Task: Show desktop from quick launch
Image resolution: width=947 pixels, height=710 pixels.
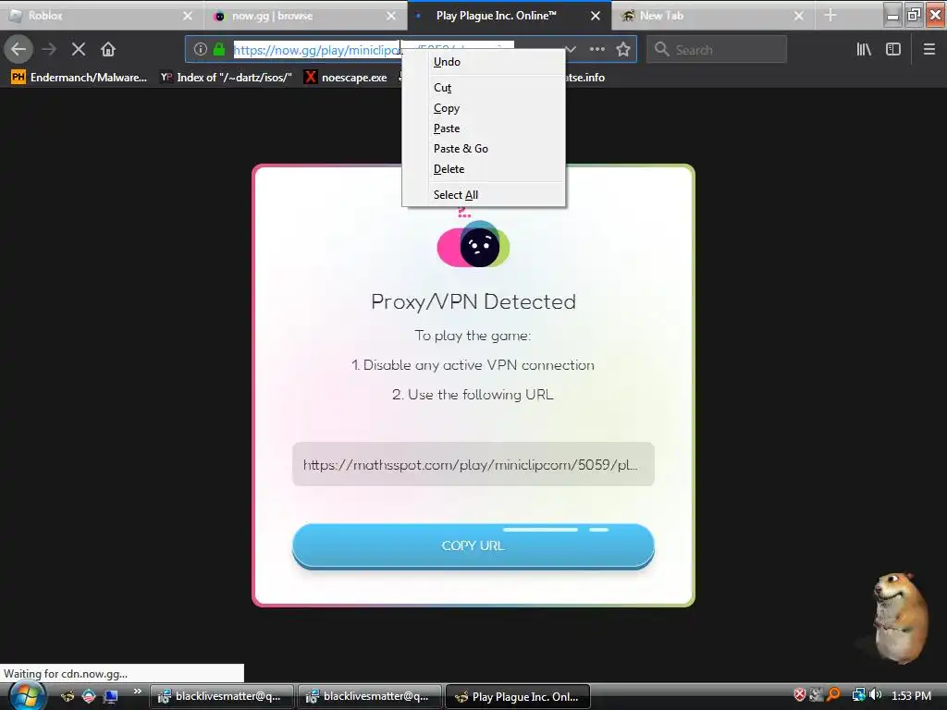Action: tap(111, 696)
